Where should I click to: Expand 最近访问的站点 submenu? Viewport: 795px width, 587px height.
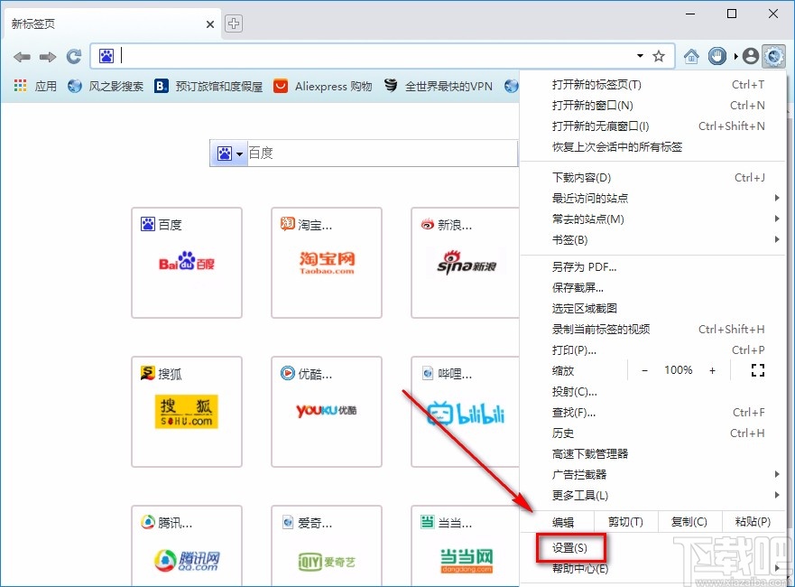[x=653, y=199]
